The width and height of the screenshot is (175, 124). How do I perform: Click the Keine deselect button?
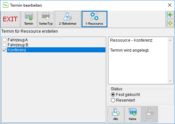133,114
